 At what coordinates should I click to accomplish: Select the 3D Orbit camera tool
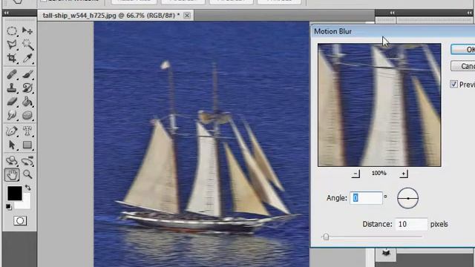click(x=27, y=161)
